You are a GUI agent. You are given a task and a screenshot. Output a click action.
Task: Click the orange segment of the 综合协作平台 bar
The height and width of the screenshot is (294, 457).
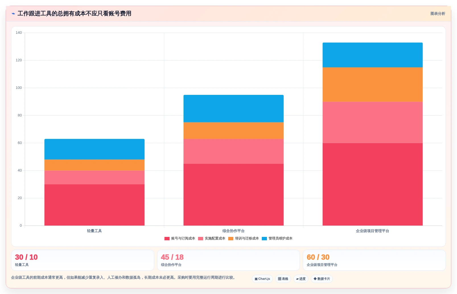pos(234,131)
